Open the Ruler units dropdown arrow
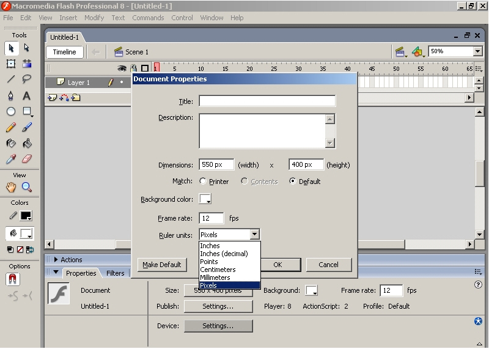The image size is (489, 349). (255, 234)
